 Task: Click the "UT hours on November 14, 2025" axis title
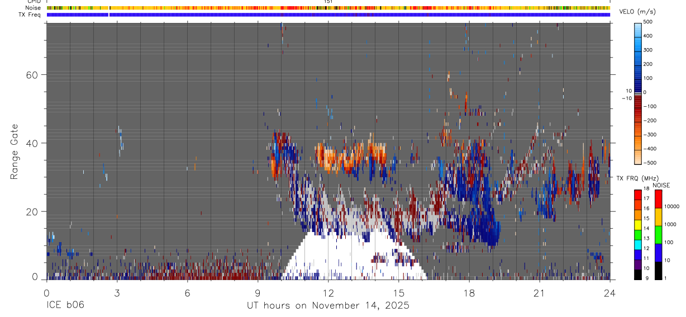[x=328, y=305]
